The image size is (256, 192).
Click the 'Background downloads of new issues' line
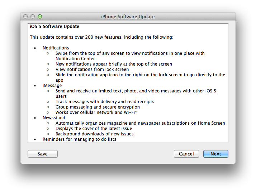(95, 134)
